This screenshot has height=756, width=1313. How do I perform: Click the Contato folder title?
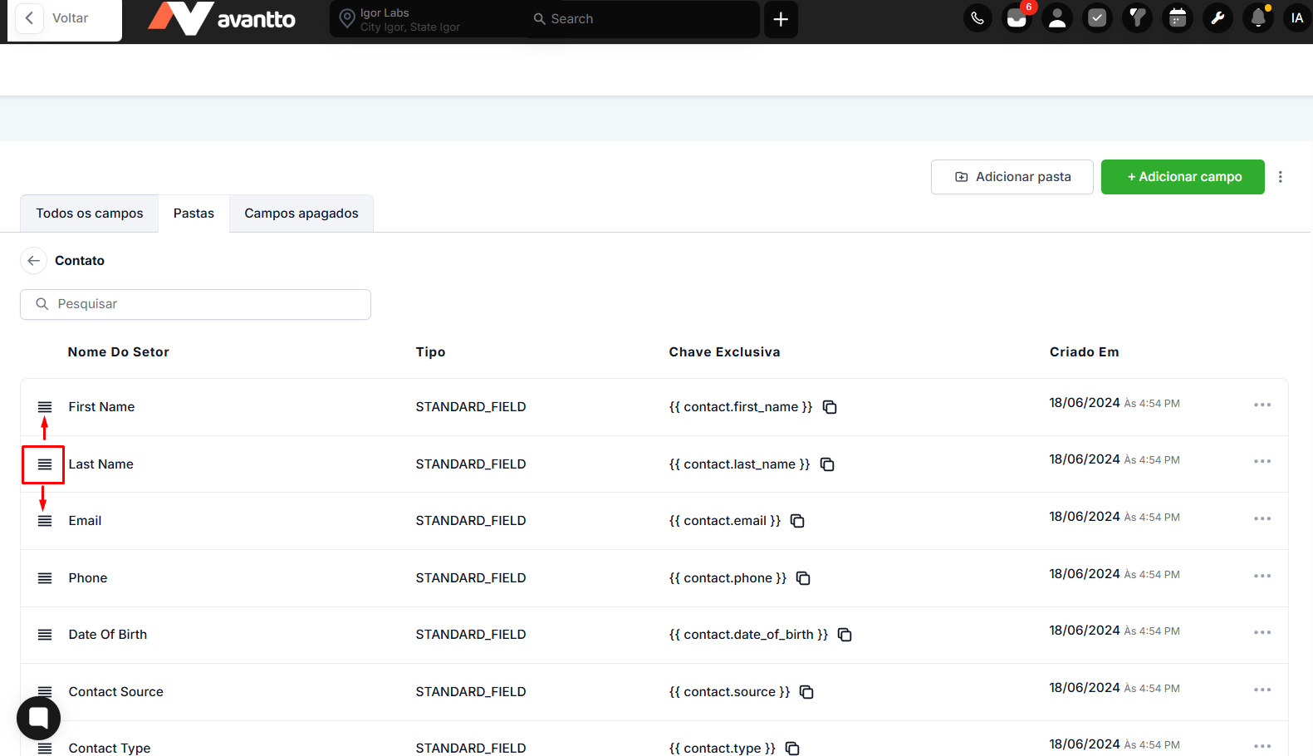click(80, 261)
